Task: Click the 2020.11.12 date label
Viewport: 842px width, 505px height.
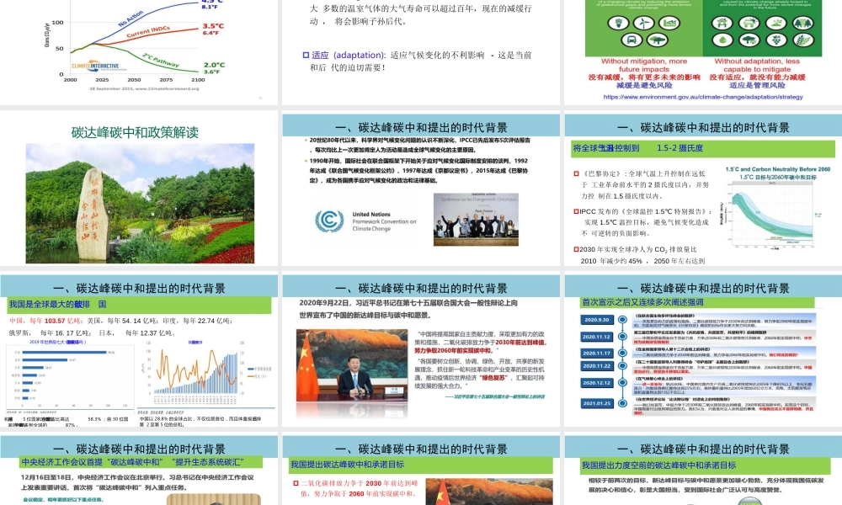Action: tap(597, 337)
